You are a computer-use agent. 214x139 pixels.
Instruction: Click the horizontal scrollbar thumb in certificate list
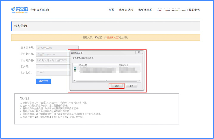(x=106, y=81)
